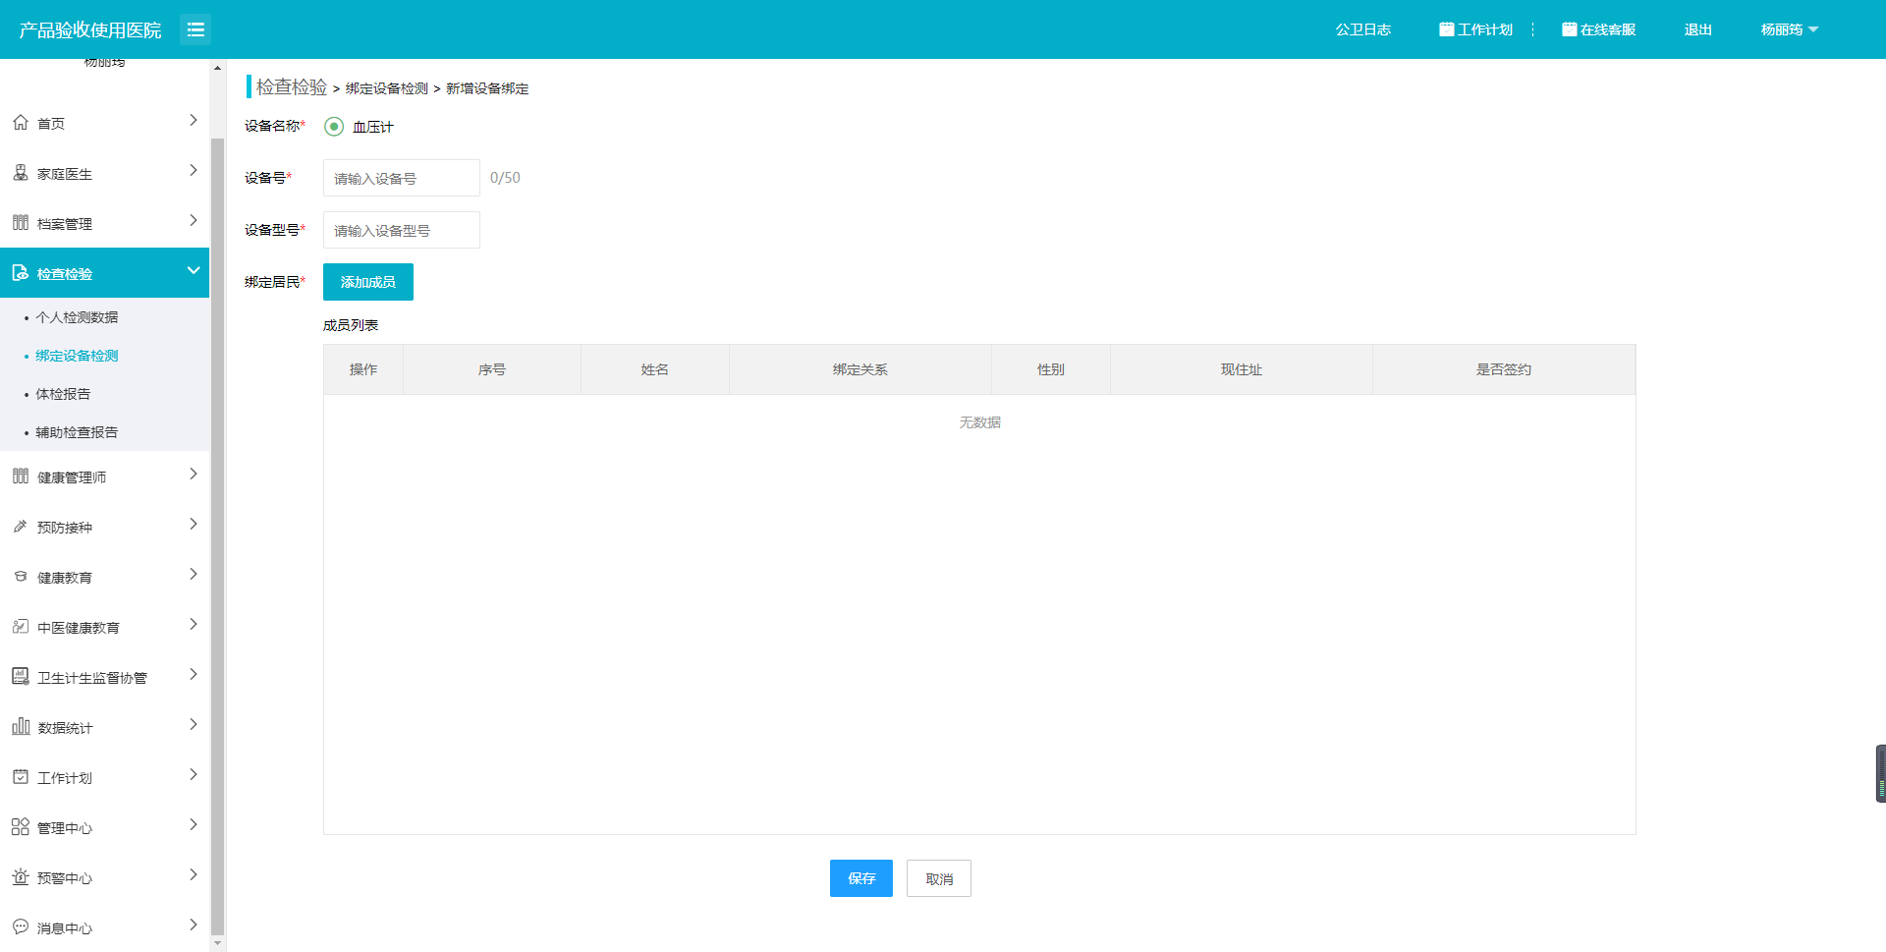Click the graduation cap icon beside 健康教育
Viewport: 1886px width, 952px height.
point(21,577)
